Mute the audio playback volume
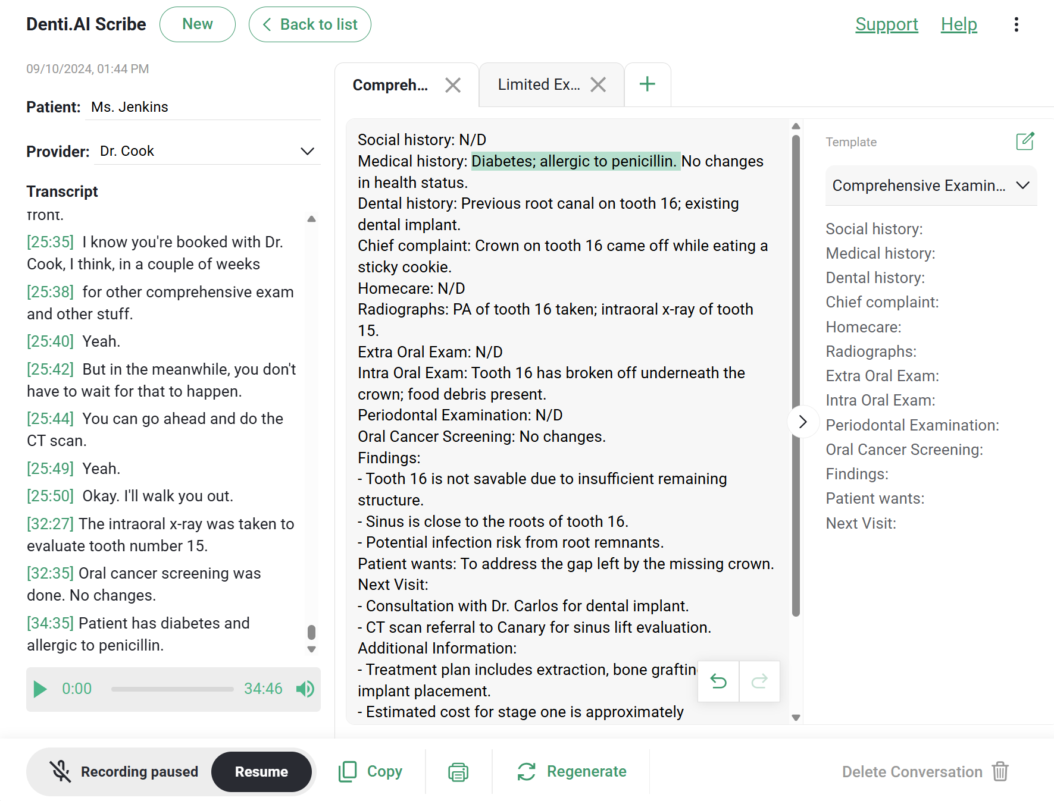This screenshot has width=1054, height=801. tap(305, 689)
